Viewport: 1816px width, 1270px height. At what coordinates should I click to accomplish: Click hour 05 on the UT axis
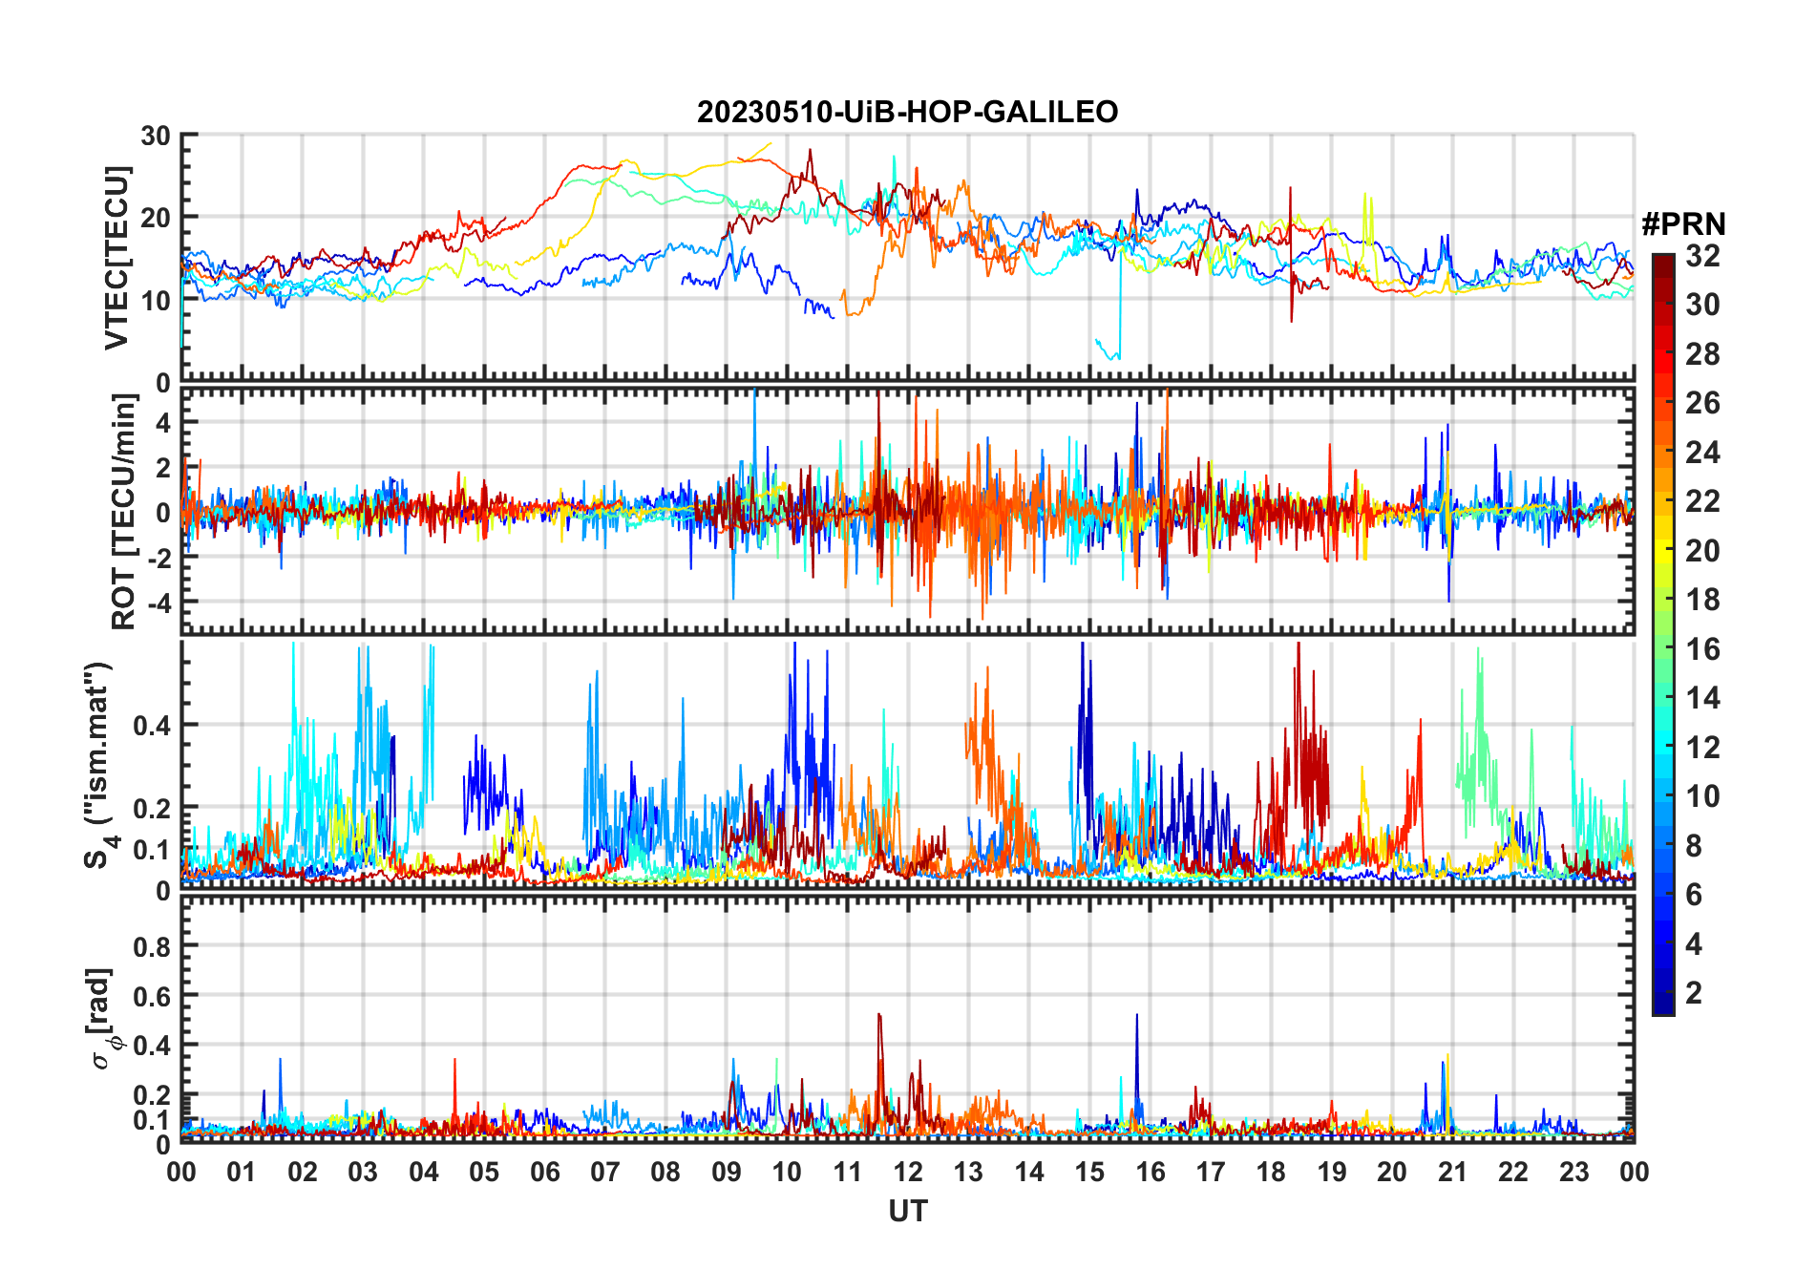point(484,1172)
